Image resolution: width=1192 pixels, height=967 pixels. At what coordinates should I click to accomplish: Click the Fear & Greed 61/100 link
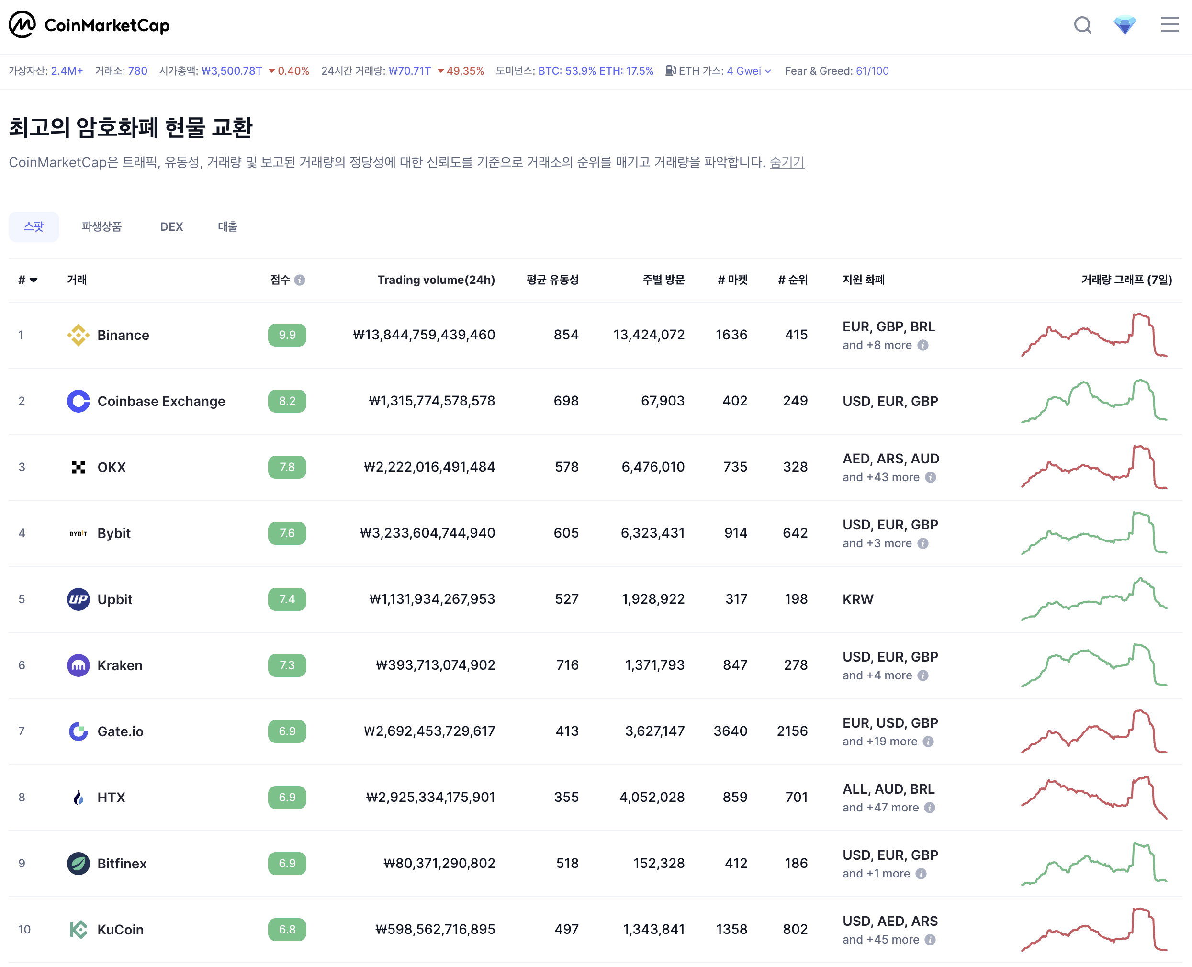[x=872, y=71]
